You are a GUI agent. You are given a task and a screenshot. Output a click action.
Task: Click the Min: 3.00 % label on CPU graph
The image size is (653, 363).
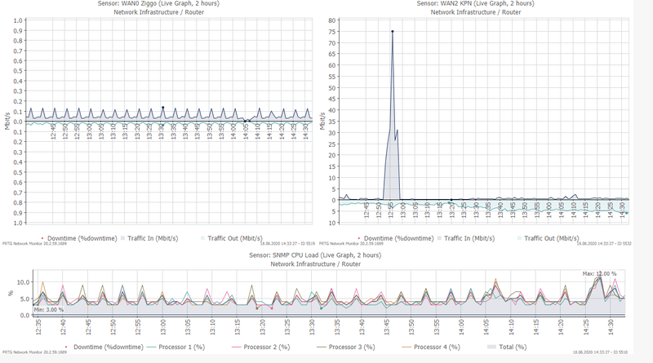coord(49,310)
